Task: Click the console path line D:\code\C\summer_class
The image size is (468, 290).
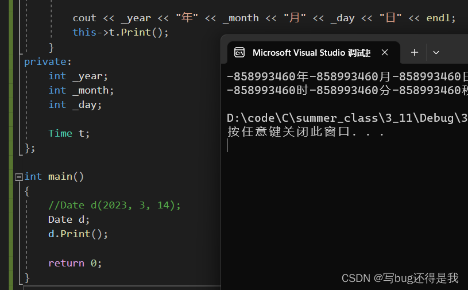Action: tap(347, 118)
